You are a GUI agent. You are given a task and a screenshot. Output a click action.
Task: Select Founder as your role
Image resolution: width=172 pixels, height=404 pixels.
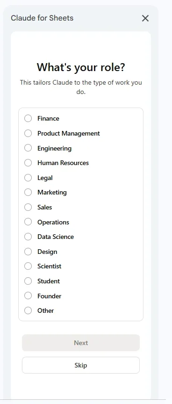tap(28, 296)
